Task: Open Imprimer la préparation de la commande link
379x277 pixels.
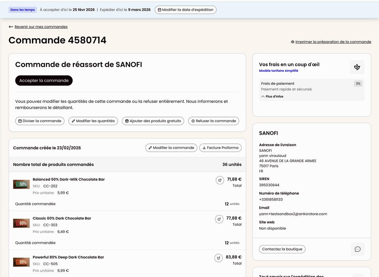Action: click(x=333, y=42)
